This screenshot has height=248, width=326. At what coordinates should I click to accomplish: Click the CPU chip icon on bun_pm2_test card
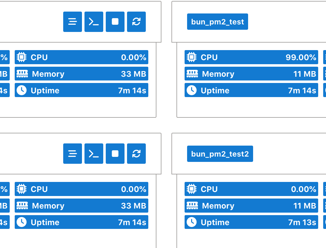(192, 57)
